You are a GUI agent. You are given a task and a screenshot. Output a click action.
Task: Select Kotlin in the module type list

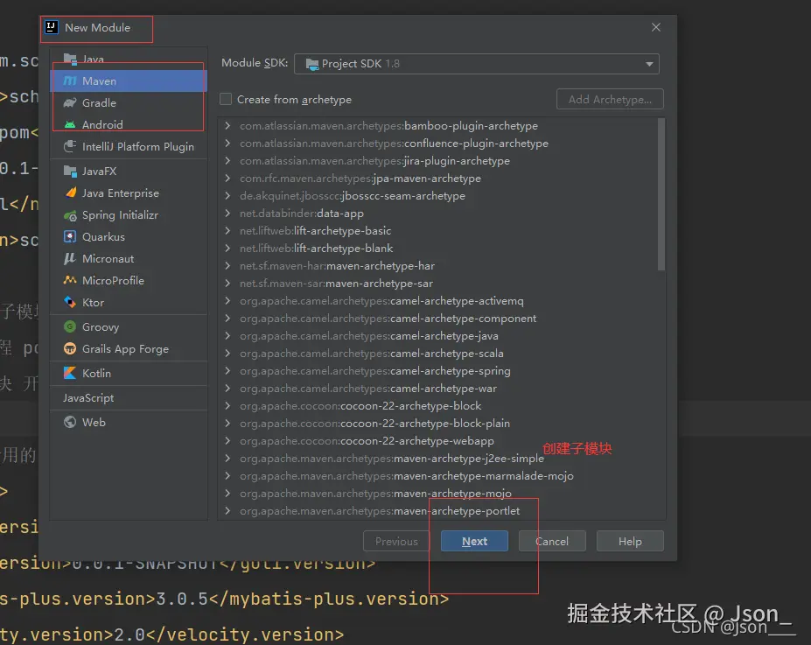click(129, 373)
